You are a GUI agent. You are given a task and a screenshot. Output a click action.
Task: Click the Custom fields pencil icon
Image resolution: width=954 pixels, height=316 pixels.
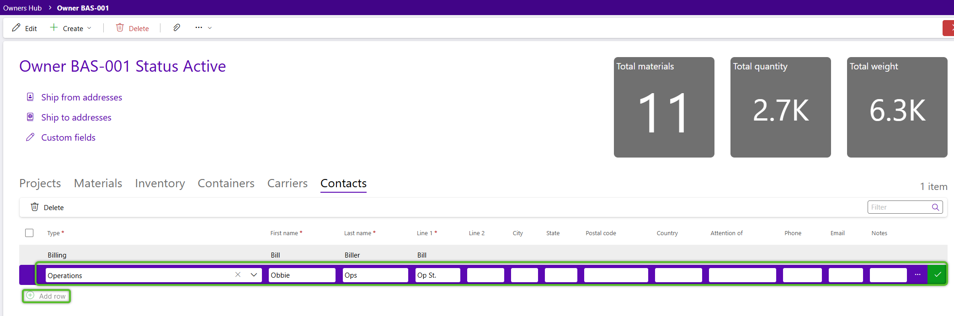click(x=30, y=137)
